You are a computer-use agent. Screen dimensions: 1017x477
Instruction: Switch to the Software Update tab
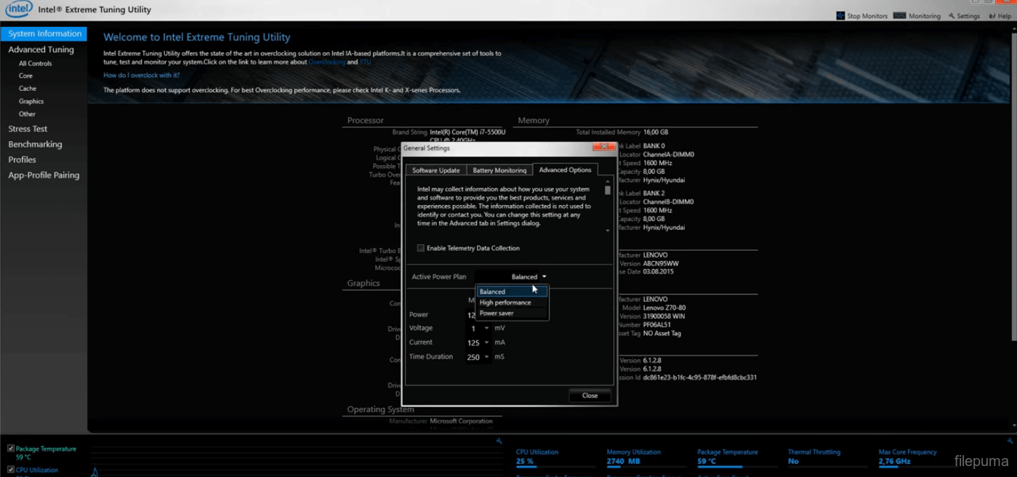[x=435, y=170]
